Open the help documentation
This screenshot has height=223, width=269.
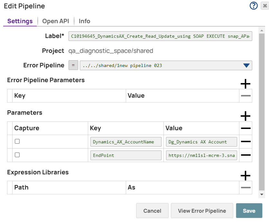click(254, 5)
